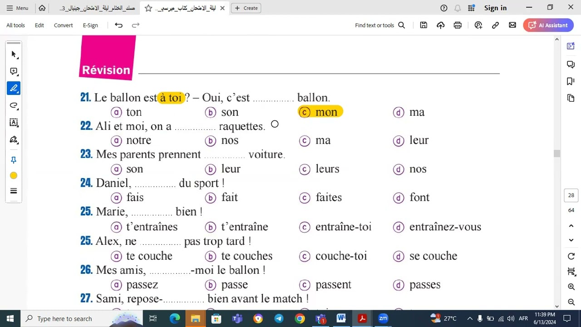Open the Convert menu
Image resolution: width=581 pixels, height=327 pixels.
tap(63, 25)
